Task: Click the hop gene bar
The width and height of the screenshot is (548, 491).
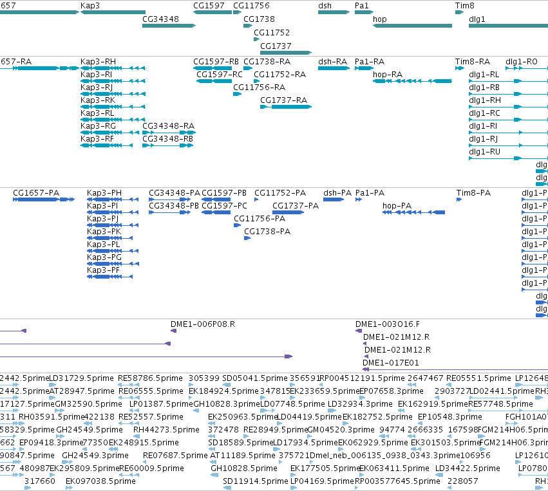Action: click(x=412, y=26)
